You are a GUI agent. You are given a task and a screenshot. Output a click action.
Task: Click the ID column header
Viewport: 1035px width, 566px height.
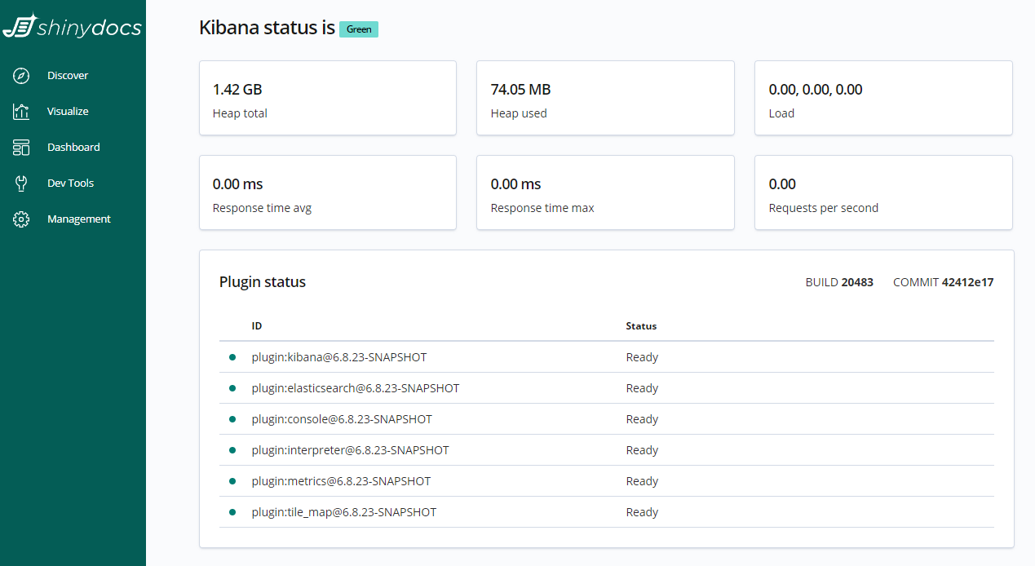click(257, 326)
